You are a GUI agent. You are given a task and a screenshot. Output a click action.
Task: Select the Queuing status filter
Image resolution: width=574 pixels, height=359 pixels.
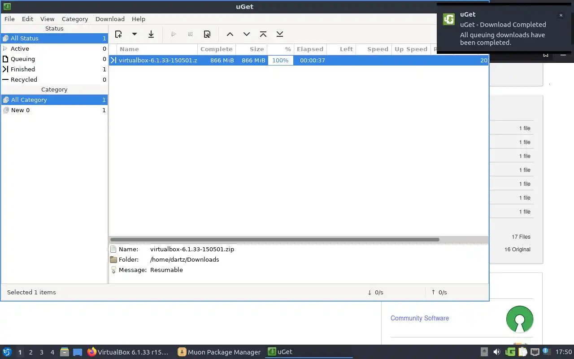[x=54, y=59]
